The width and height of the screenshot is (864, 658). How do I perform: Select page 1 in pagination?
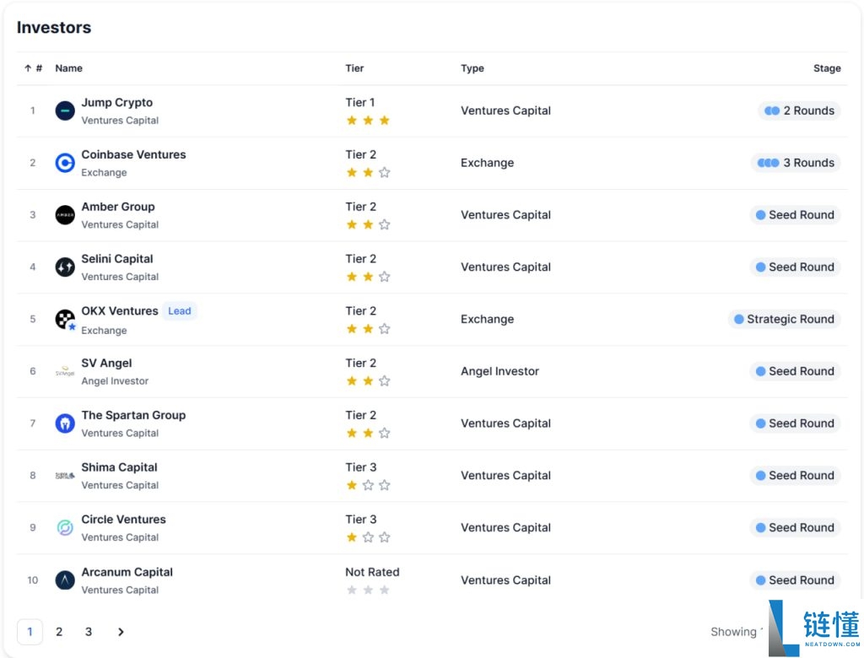[x=30, y=632]
